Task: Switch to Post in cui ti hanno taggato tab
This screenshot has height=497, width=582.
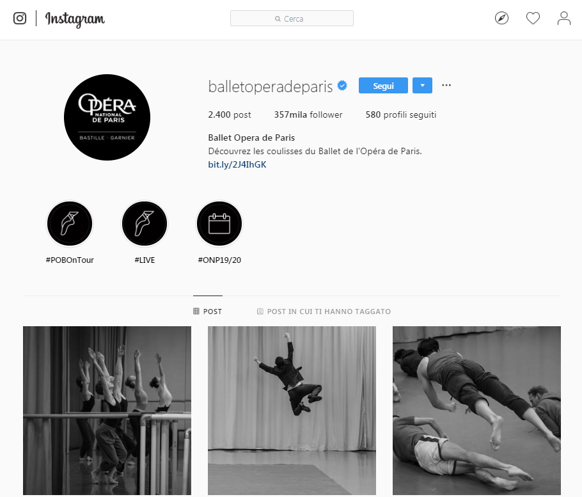Action: (x=324, y=312)
